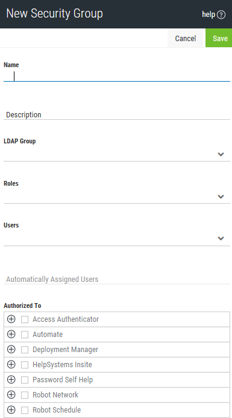Tick the Robot Network checkbox

coord(25,395)
